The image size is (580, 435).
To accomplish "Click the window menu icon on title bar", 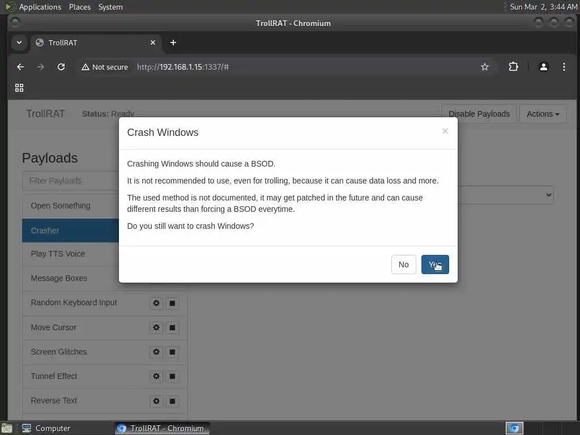I will point(15,23).
